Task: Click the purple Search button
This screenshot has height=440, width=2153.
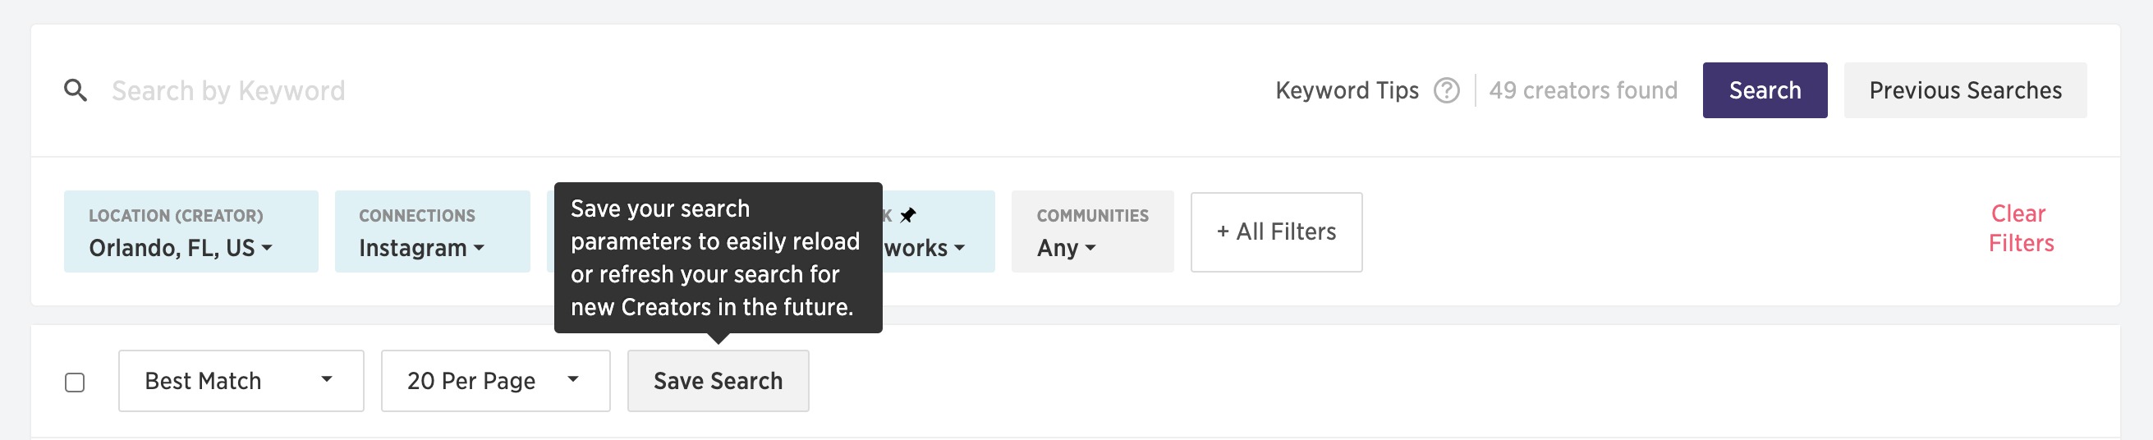Action: point(1765,90)
